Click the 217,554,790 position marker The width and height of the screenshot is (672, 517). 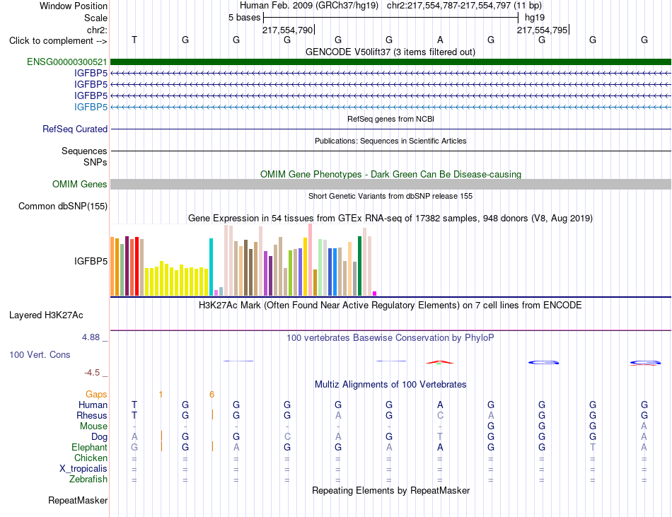click(x=288, y=30)
